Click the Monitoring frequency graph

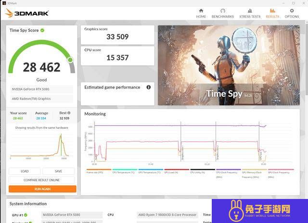click(189, 143)
